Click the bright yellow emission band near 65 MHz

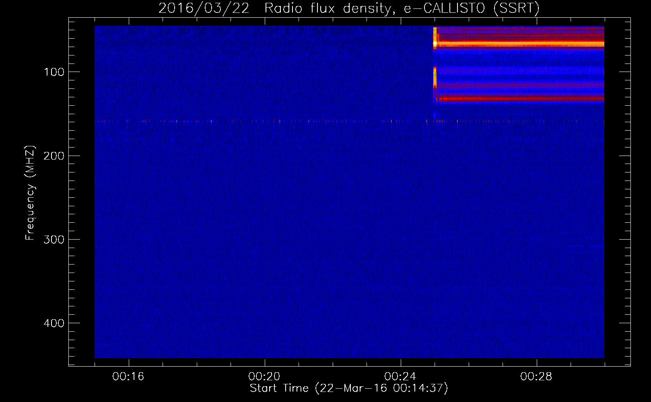519,43
